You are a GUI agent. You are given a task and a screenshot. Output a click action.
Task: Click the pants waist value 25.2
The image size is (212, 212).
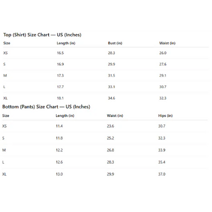pyautogui.click(x=111, y=138)
